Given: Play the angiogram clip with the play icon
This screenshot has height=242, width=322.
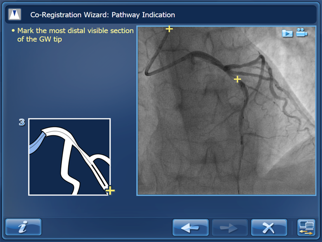Looking at the screenshot, I should click(x=287, y=33).
